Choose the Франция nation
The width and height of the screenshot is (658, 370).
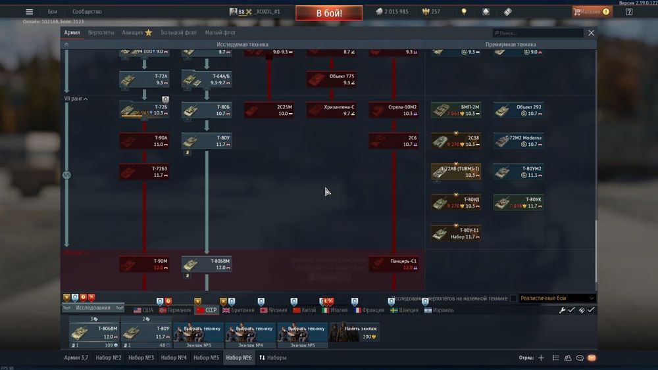click(369, 310)
